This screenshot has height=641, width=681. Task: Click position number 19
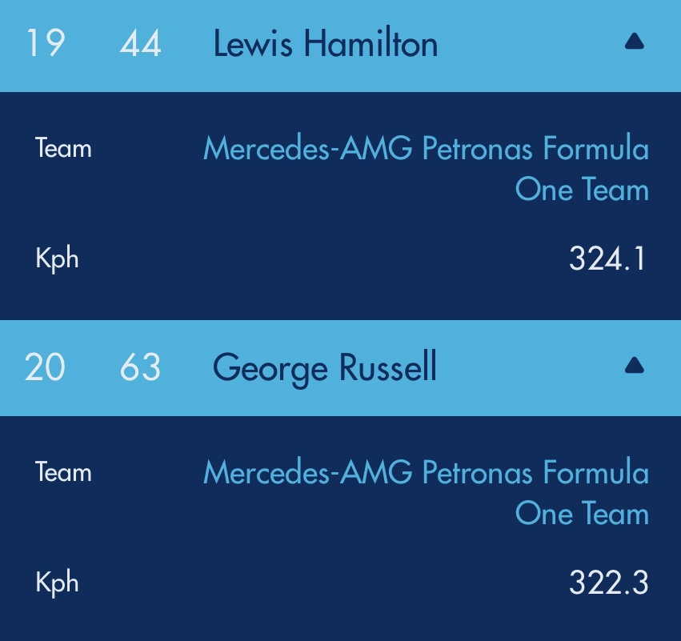coord(45,44)
